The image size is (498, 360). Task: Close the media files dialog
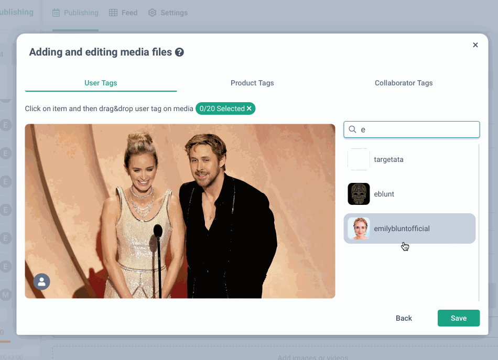(x=475, y=45)
